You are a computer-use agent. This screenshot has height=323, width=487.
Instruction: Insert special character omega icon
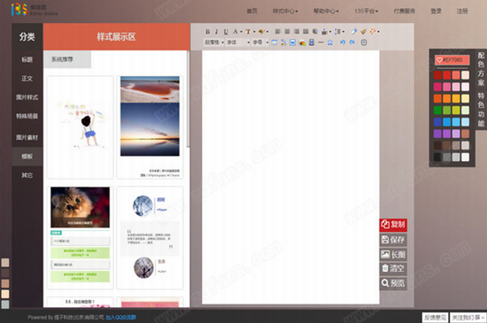pos(330,42)
